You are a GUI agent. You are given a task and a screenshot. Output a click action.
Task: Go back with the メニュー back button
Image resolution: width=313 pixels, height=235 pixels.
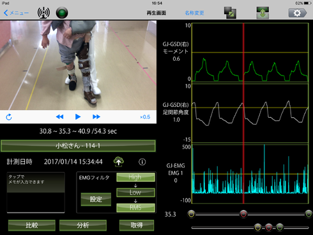coord(16,13)
